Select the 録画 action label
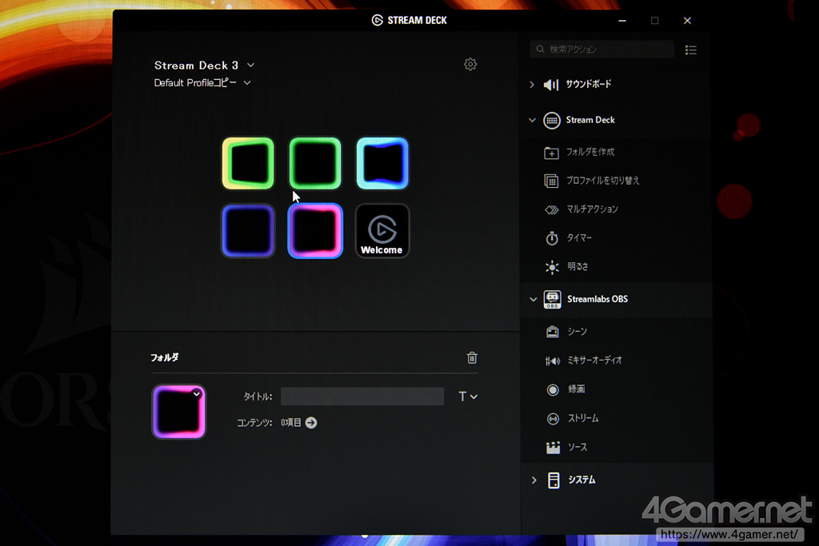Screen dimensions: 819x546 [577, 389]
